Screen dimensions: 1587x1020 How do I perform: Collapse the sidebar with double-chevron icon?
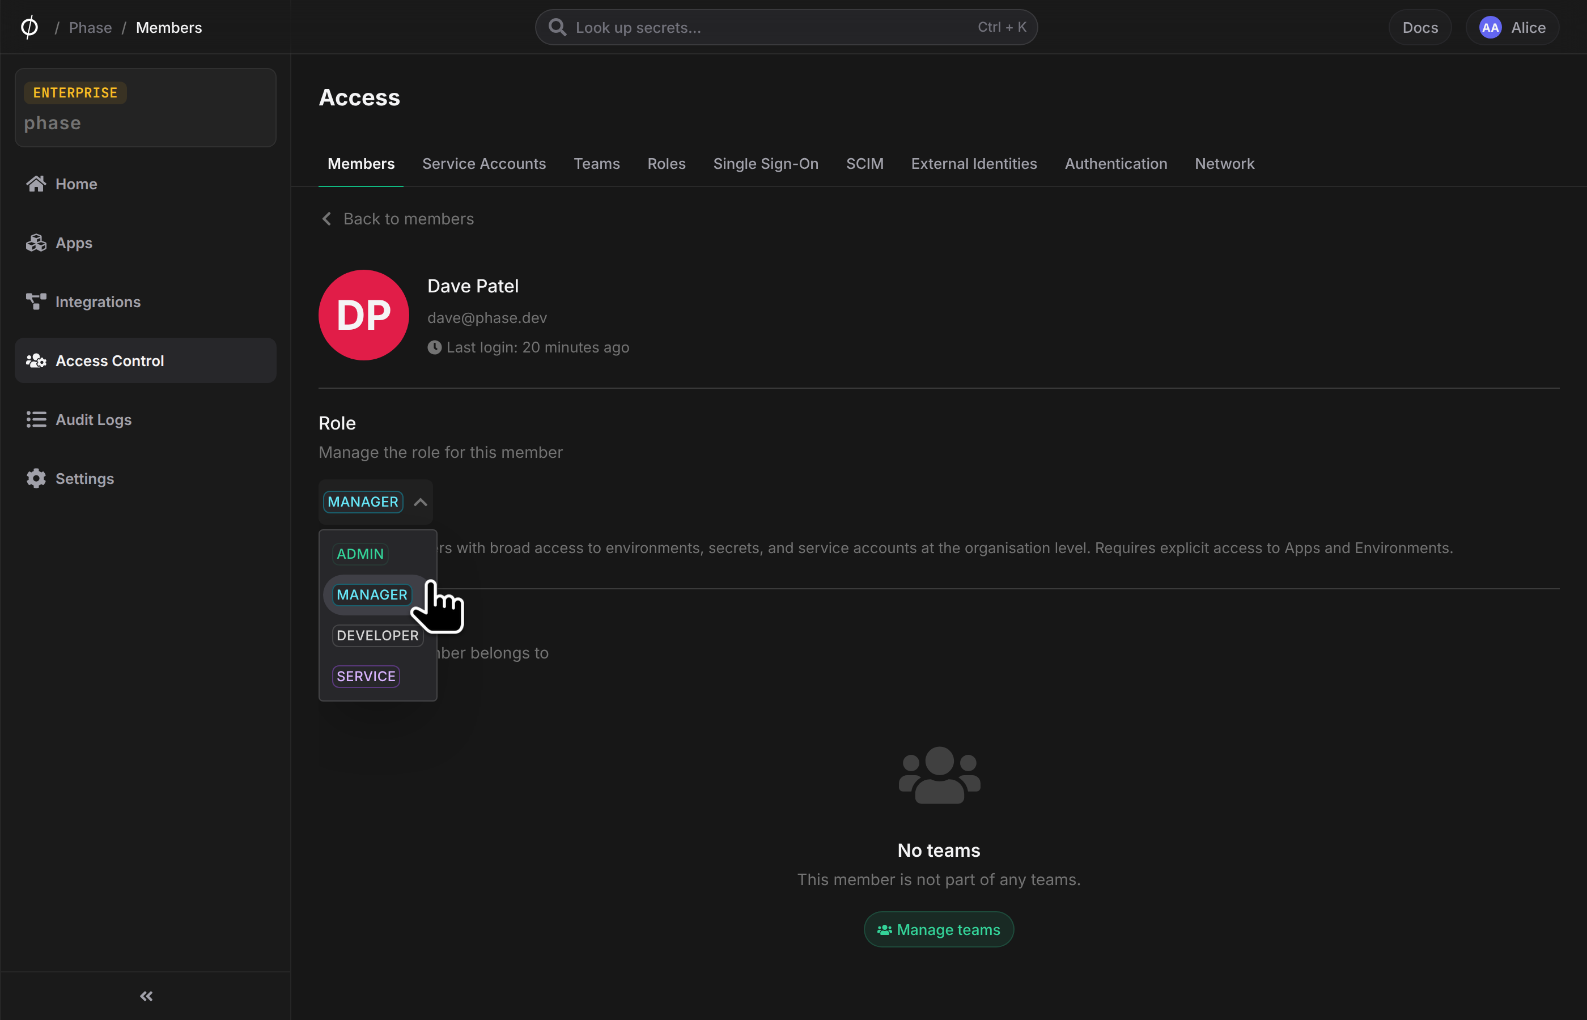pos(146,996)
